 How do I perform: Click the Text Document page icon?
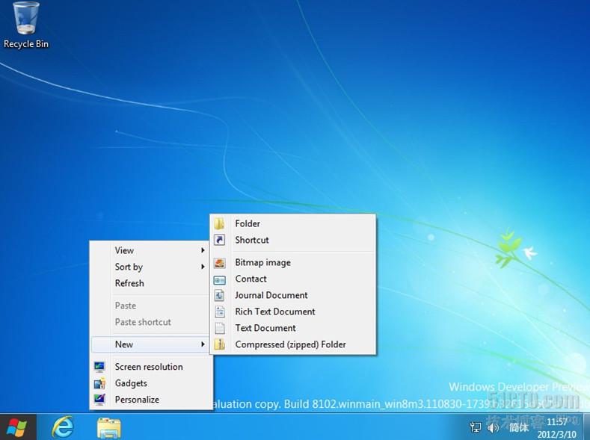coord(219,328)
